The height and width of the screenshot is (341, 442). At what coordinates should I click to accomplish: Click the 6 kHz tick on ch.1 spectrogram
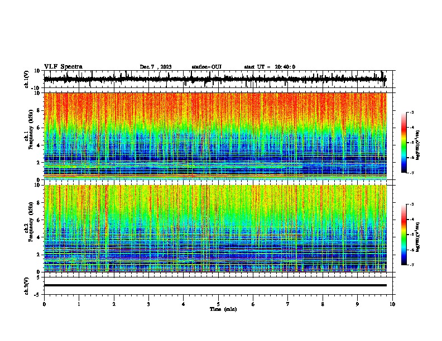[39, 128]
